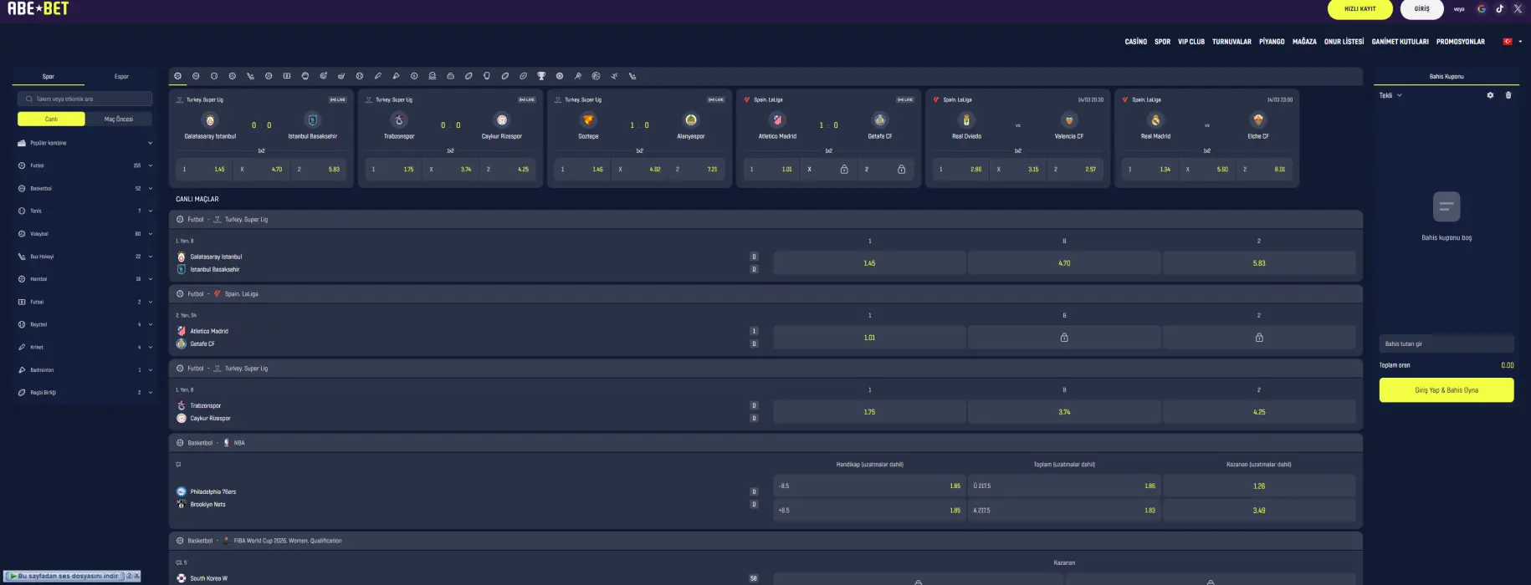1531x585 pixels.
Task: Switch to Maç Öncesi pre-match toggle
Action: click(x=118, y=119)
